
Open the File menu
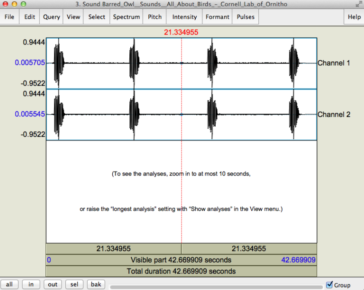[x=10, y=17]
